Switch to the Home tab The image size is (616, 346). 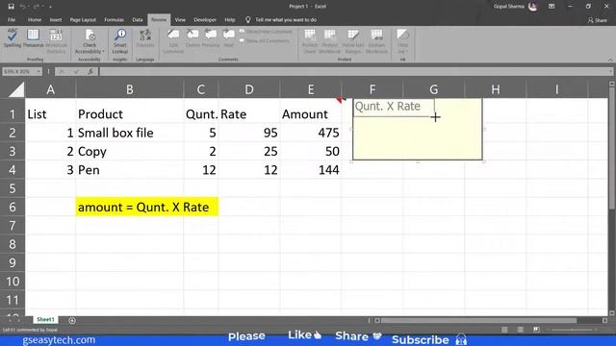pos(35,19)
